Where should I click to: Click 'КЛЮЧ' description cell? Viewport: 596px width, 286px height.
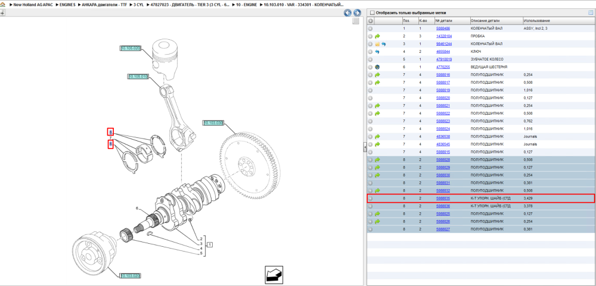[x=476, y=52]
